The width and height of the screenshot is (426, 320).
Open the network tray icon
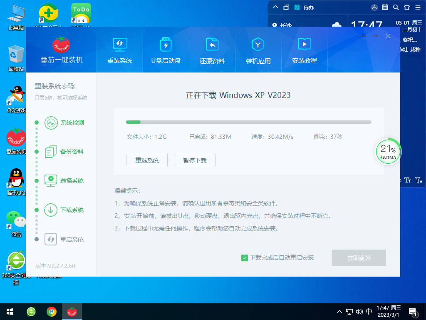pos(349,312)
